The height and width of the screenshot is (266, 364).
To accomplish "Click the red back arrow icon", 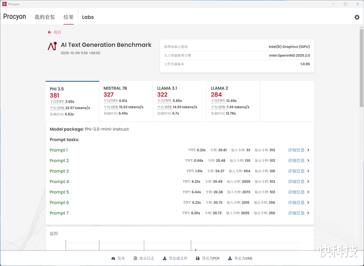I will click(50, 32).
